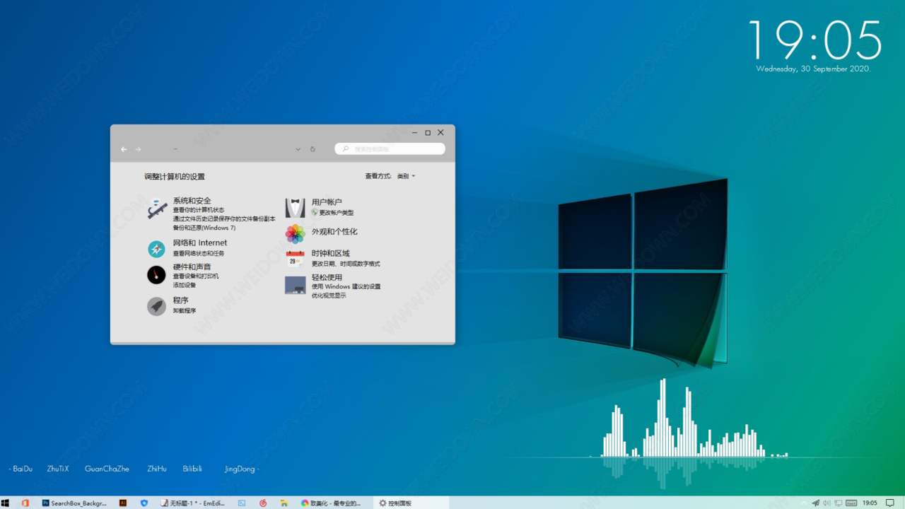Open the 时钟和区域 heading link
The height and width of the screenshot is (509, 905).
click(330, 254)
